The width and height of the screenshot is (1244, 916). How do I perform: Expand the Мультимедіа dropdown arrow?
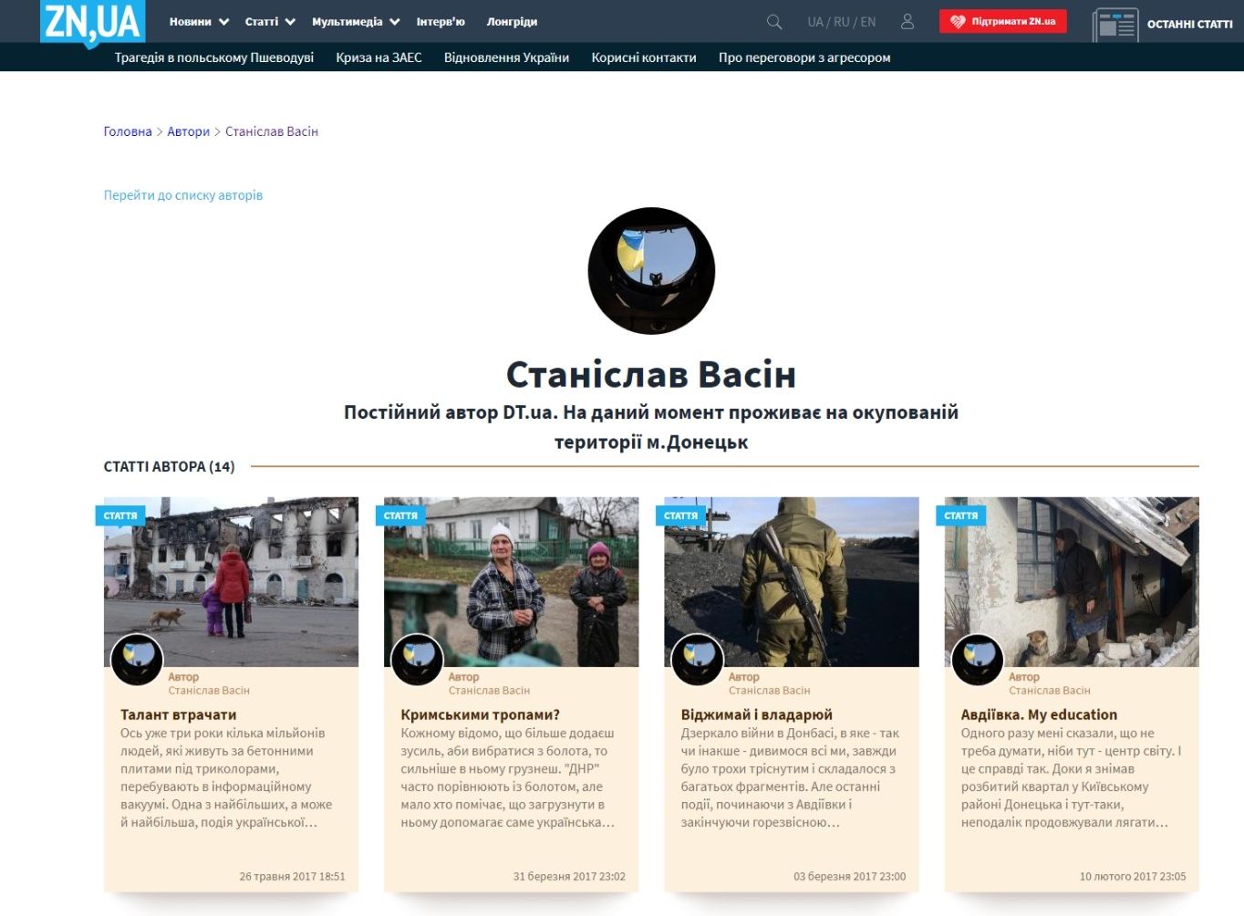pos(395,22)
